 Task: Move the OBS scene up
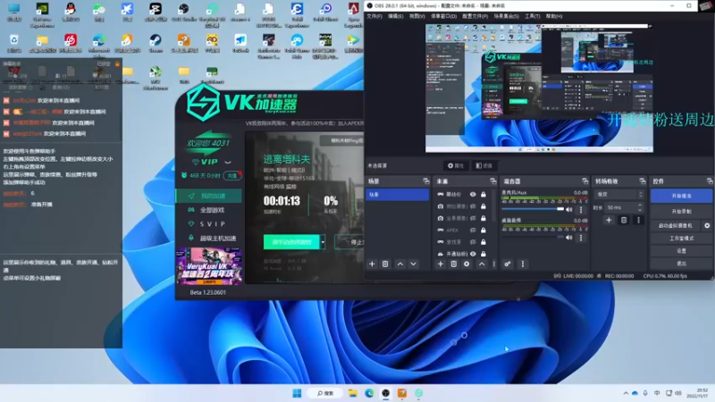[400, 264]
